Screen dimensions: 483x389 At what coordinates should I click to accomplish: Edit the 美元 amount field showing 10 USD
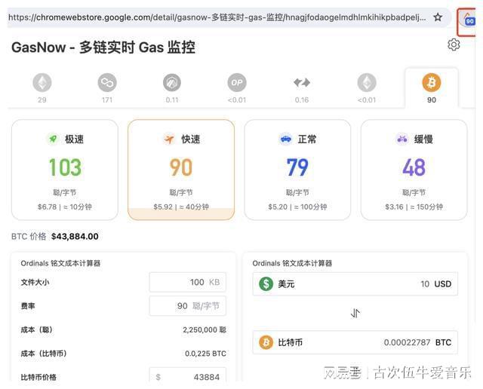(x=355, y=283)
